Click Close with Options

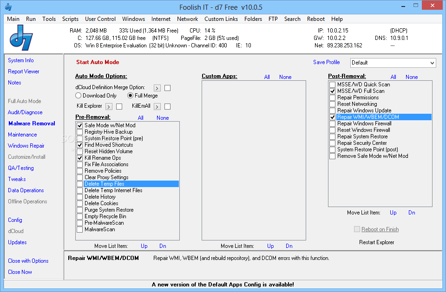[x=28, y=261]
